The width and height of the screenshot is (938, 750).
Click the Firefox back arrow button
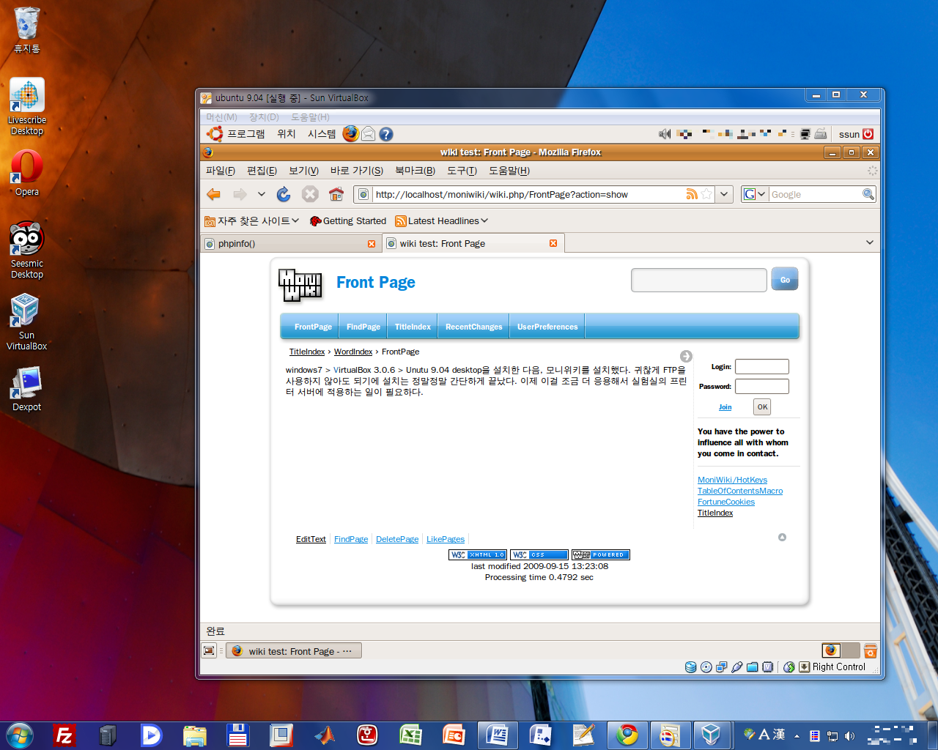tap(214, 194)
